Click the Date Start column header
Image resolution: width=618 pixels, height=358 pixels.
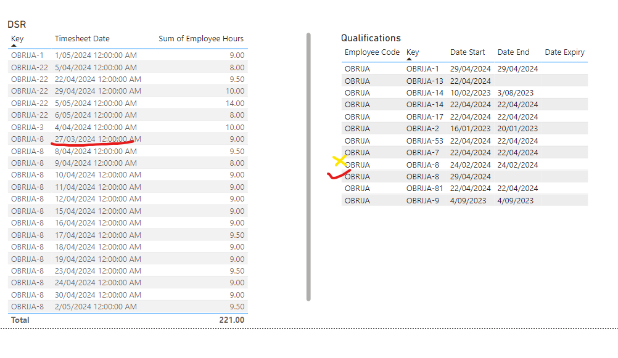tap(468, 52)
